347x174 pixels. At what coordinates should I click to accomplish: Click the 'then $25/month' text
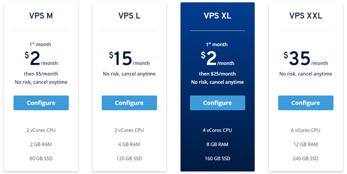(x=217, y=74)
